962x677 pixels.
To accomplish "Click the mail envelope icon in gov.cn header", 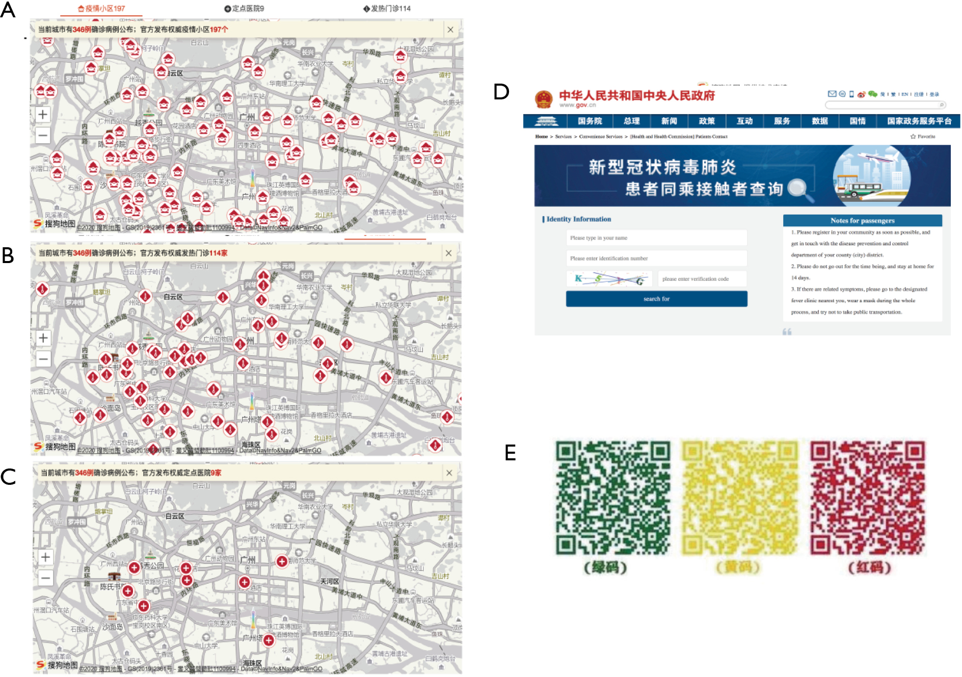I will point(832,94).
